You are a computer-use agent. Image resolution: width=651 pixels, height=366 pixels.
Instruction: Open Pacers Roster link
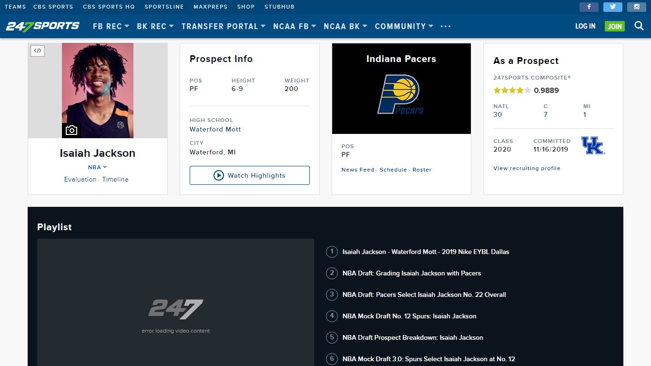(422, 170)
